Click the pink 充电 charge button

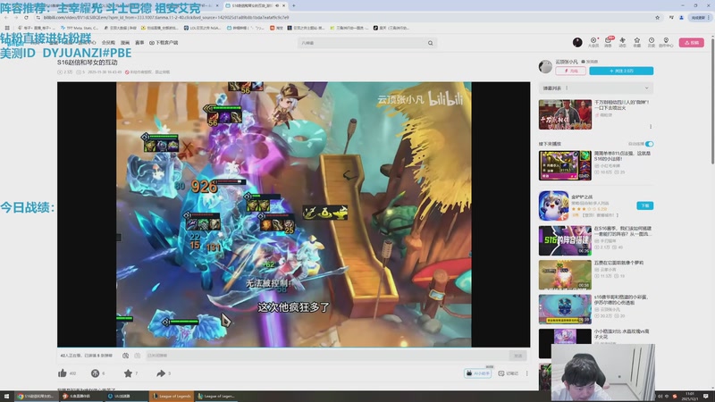pyautogui.click(x=570, y=71)
